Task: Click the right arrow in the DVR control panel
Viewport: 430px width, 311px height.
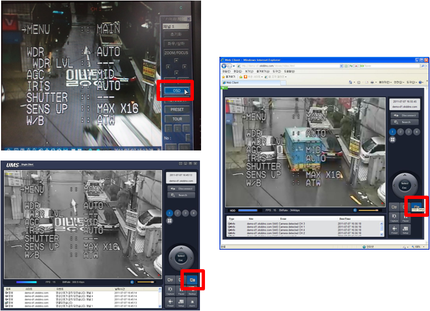Action: (x=184, y=66)
